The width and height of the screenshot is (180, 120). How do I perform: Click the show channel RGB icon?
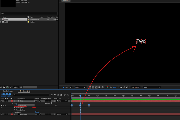click(x=107, y=87)
